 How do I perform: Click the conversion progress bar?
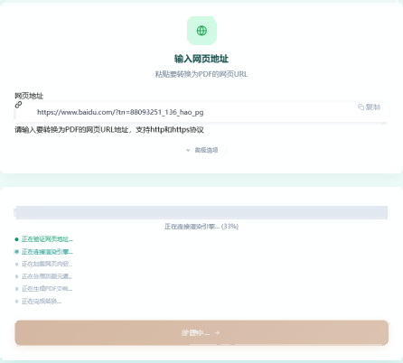point(201,212)
